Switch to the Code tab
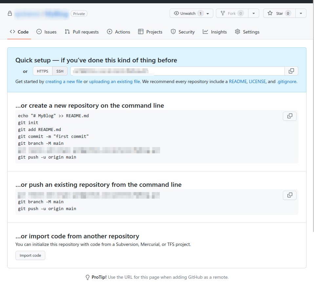The height and width of the screenshot is (282, 314). pos(19,32)
